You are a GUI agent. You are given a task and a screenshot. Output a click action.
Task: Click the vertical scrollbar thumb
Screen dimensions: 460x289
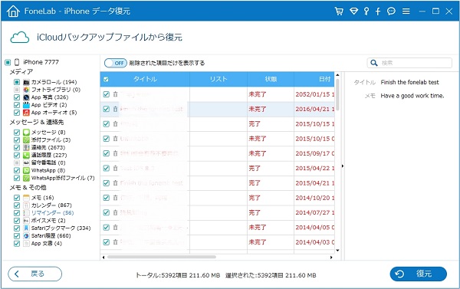337,95
